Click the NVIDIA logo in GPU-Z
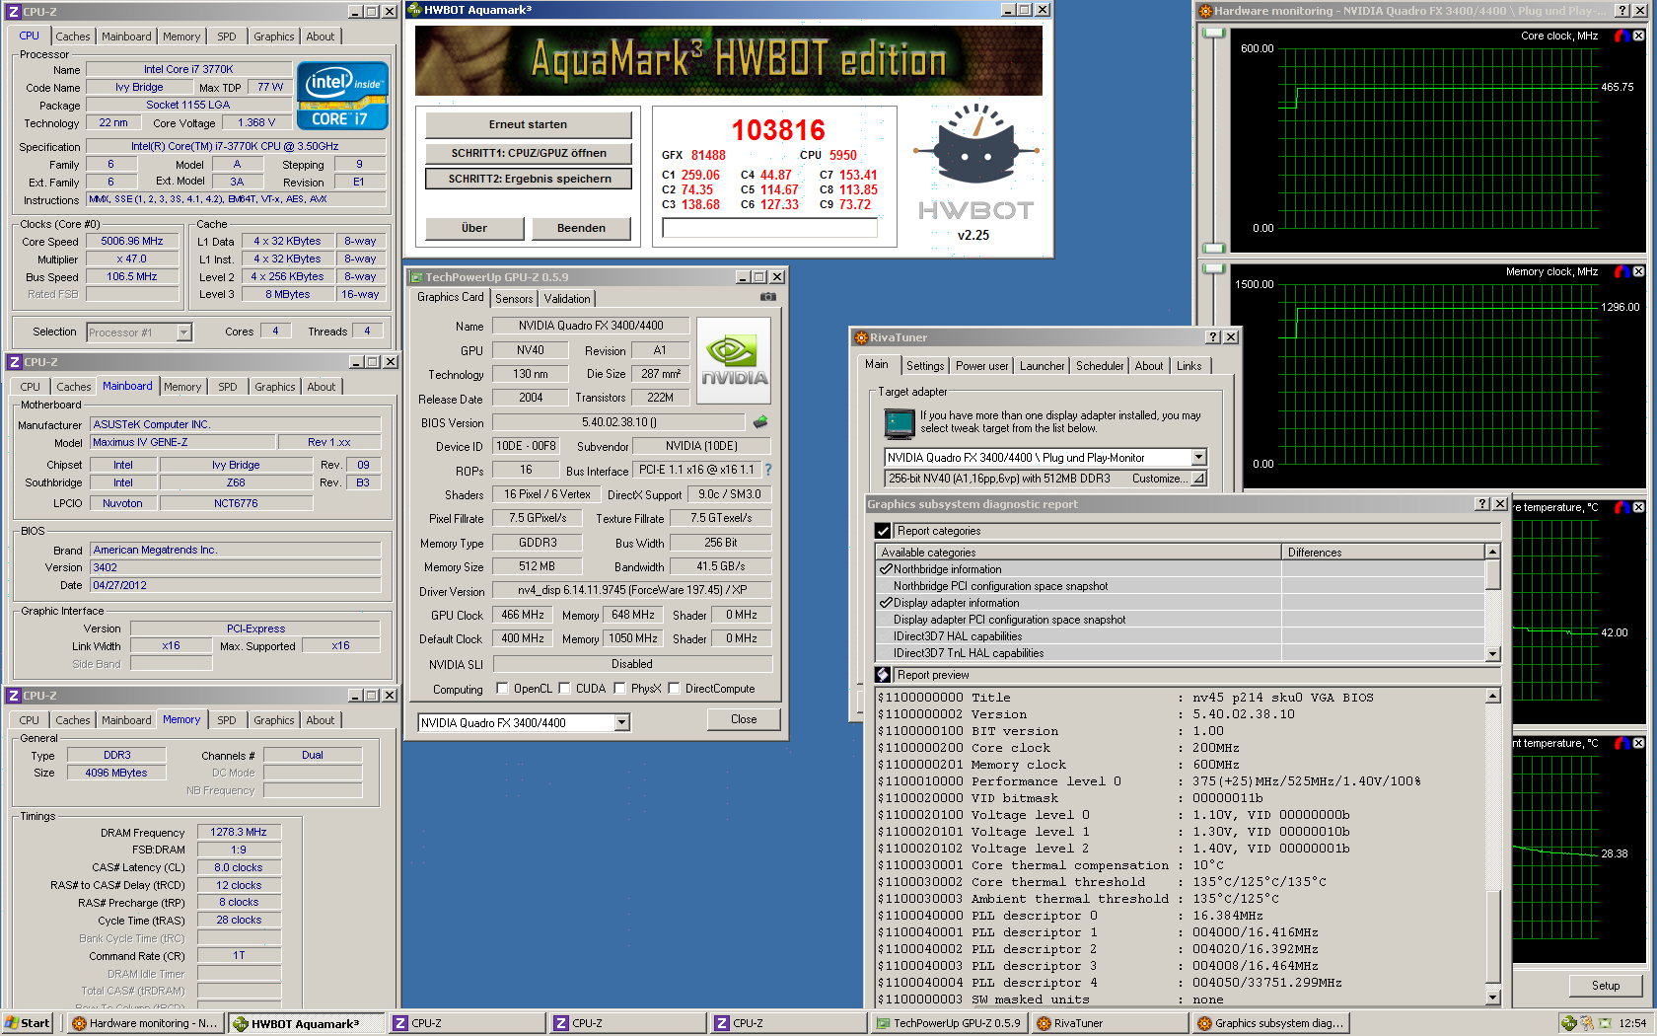This screenshot has height=1036, width=1657. (x=734, y=360)
